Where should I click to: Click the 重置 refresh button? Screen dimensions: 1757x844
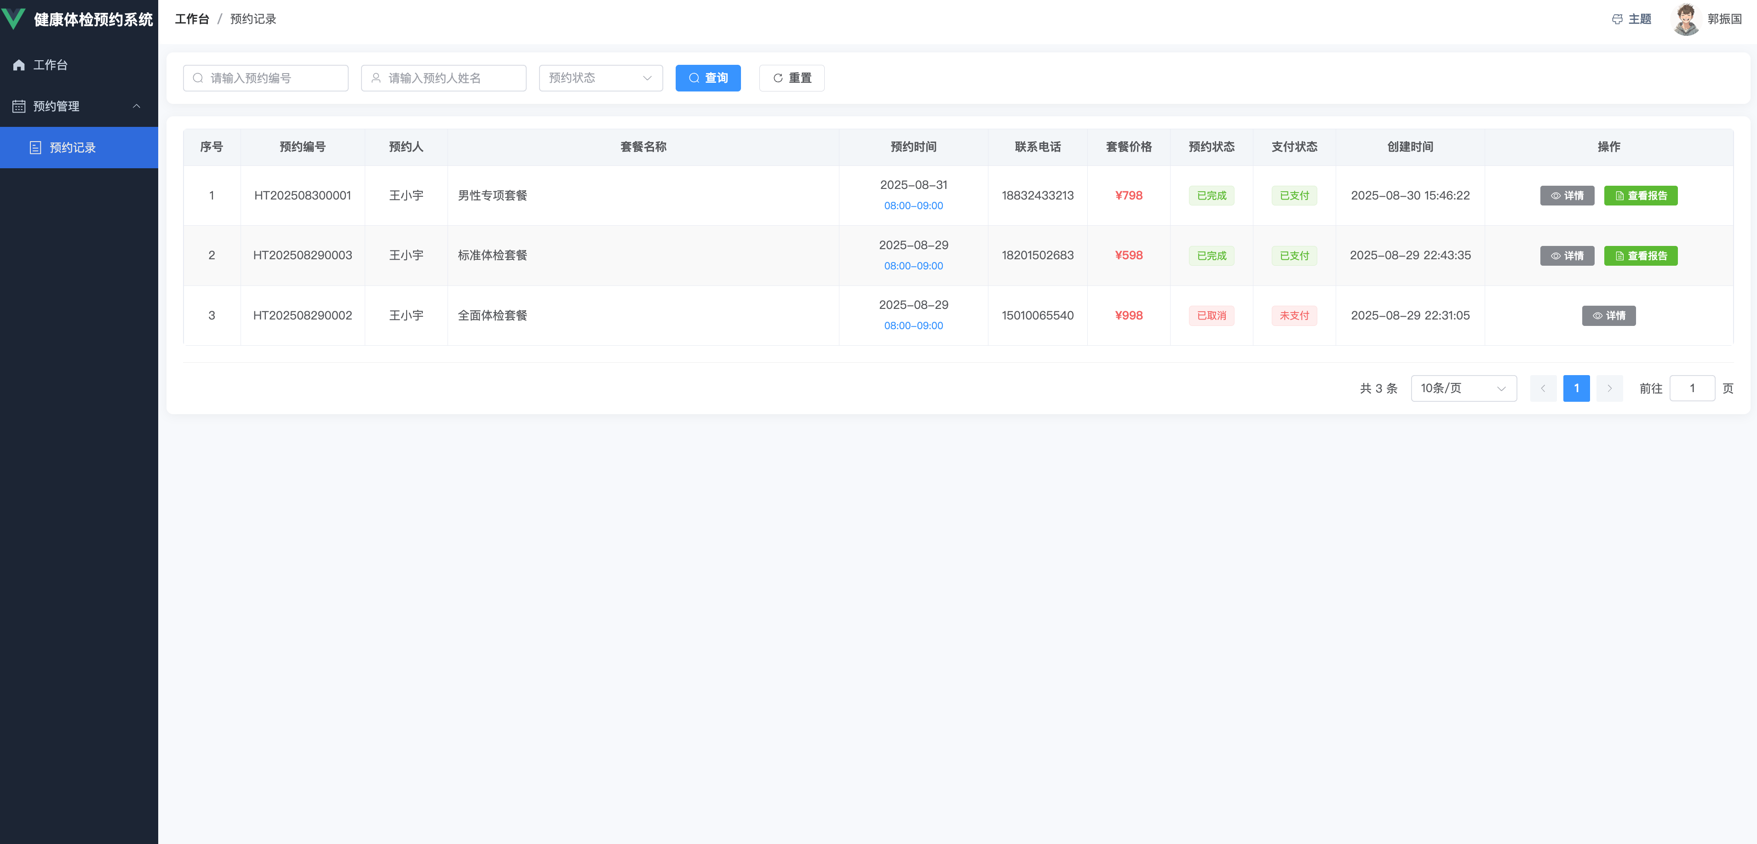pyautogui.click(x=791, y=79)
